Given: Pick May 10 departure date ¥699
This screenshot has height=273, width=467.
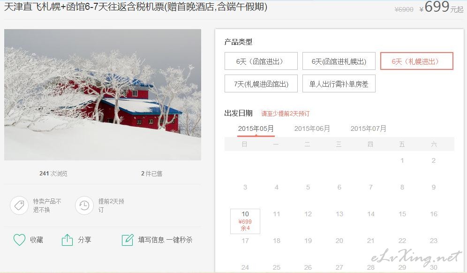Looking at the screenshot, I should [x=245, y=221].
